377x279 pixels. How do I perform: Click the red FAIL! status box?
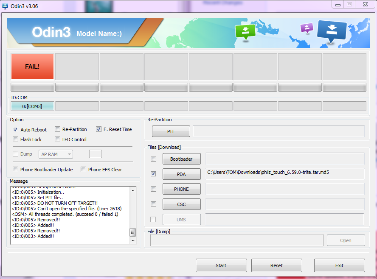click(32, 67)
